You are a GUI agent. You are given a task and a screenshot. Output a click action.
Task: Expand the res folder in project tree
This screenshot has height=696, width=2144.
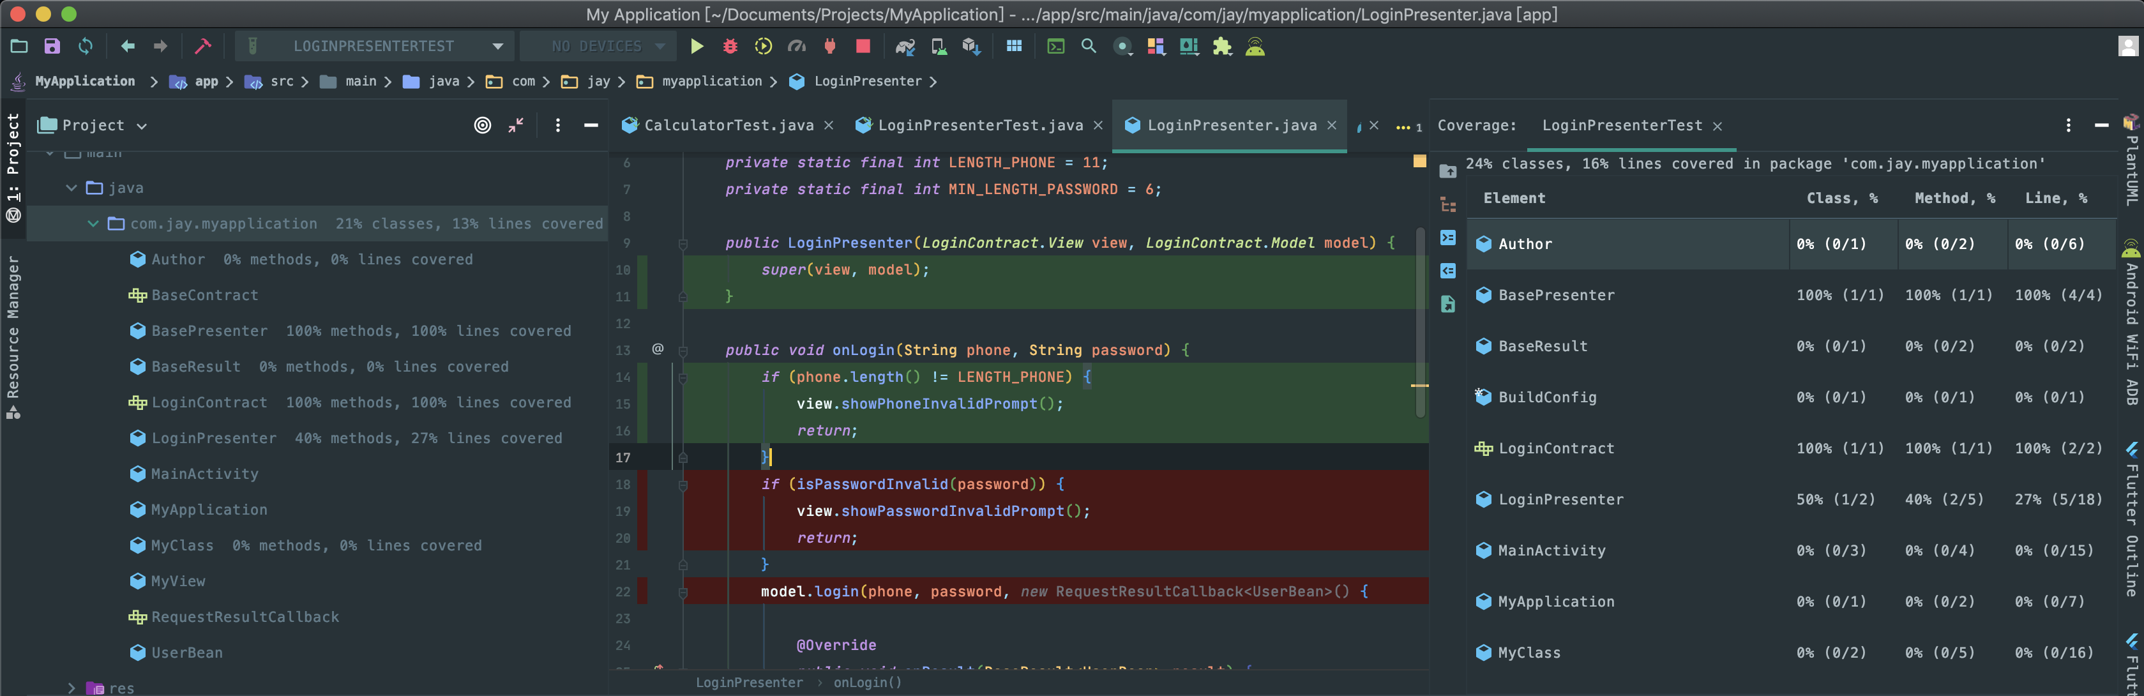click(x=72, y=688)
